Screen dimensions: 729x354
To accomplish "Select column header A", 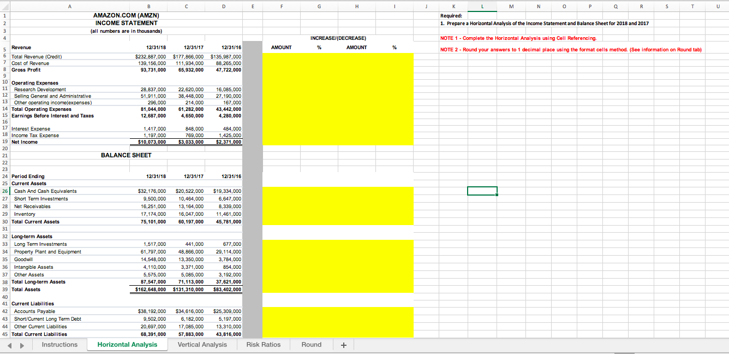I will tap(69, 6).
